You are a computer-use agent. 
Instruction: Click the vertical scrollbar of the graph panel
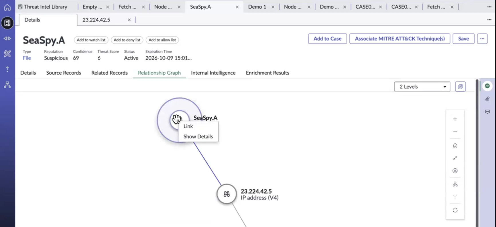tap(477, 153)
